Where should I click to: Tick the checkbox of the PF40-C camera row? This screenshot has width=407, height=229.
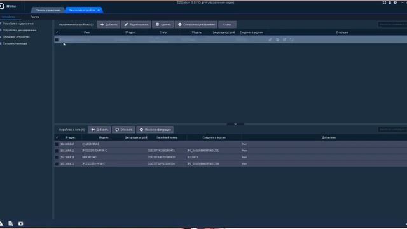coord(57,164)
